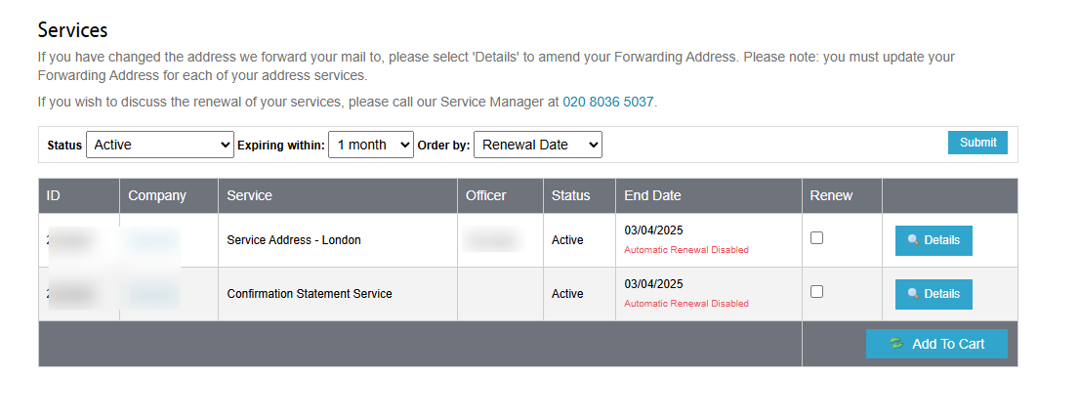
Task: Click the Renew column header
Action: [x=831, y=195]
